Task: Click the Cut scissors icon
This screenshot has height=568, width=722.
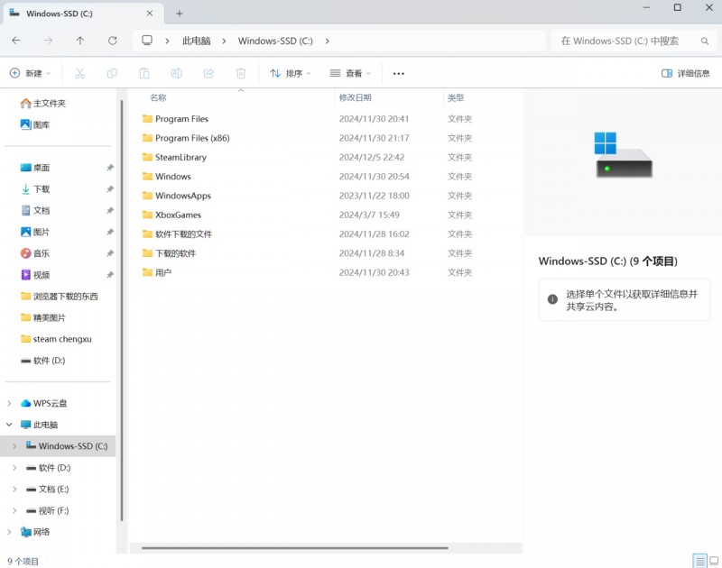Action: point(79,73)
